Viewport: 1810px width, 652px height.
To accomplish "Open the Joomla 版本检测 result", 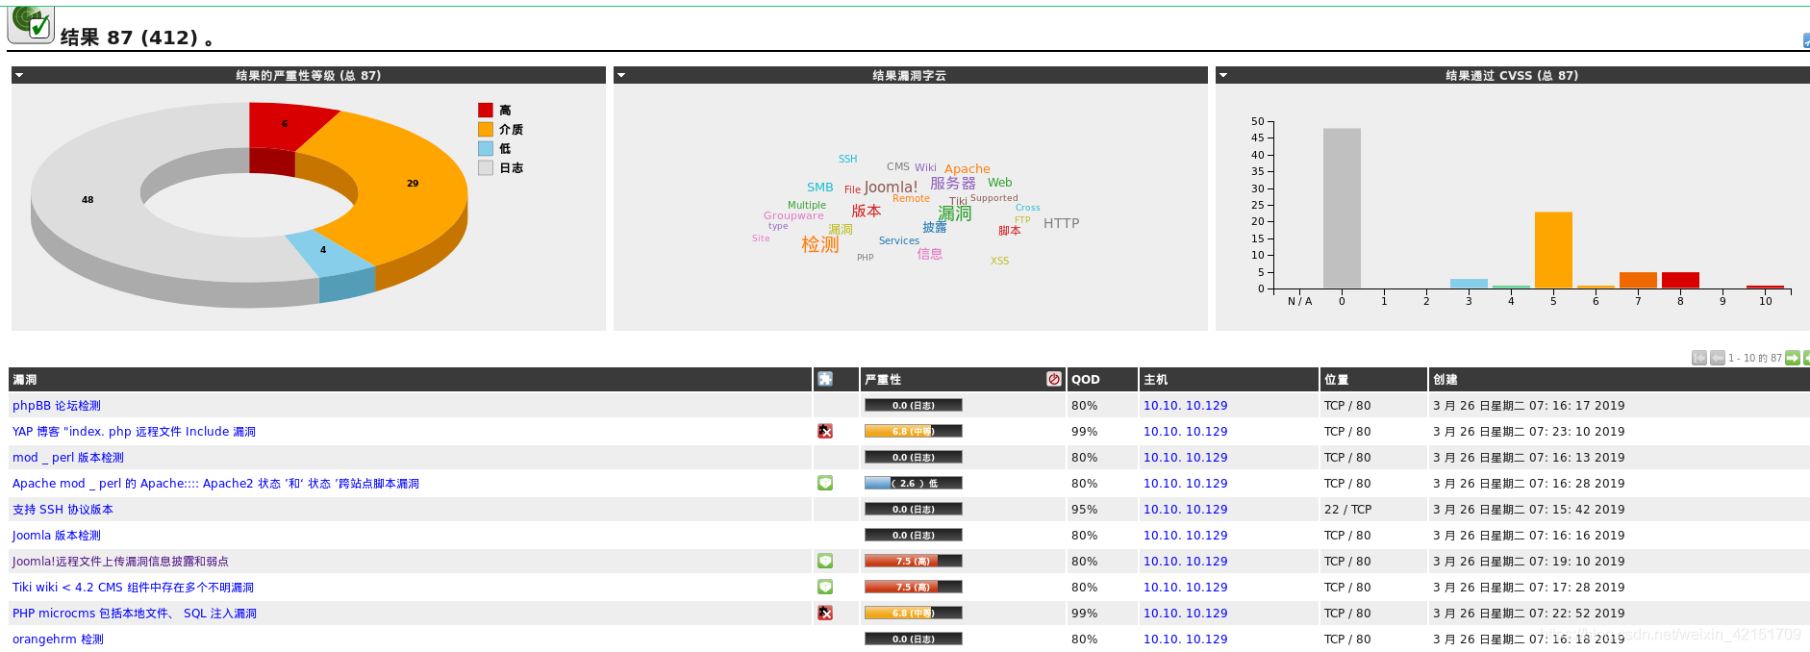I will pos(57,536).
